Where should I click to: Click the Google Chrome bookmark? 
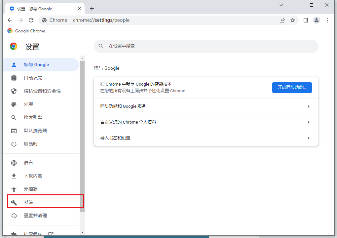point(28,31)
